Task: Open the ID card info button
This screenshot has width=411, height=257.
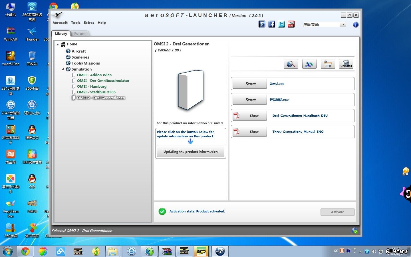Action: point(328,64)
